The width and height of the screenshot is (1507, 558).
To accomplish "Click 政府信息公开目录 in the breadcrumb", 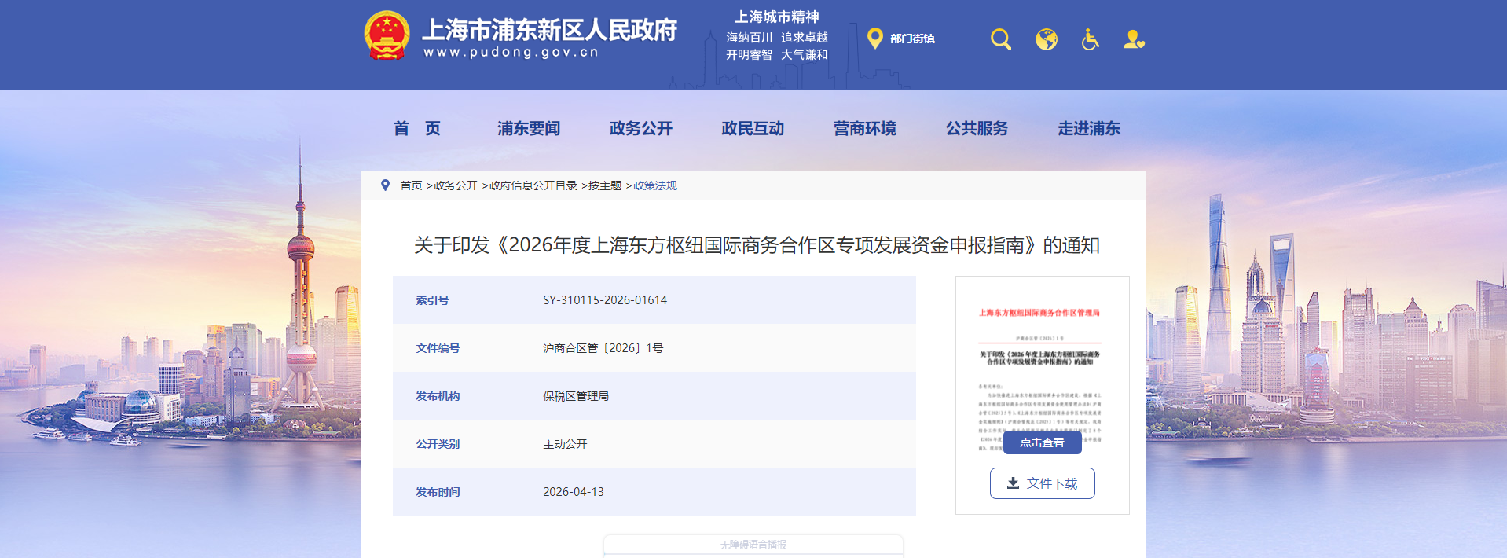I will pyautogui.click(x=533, y=185).
